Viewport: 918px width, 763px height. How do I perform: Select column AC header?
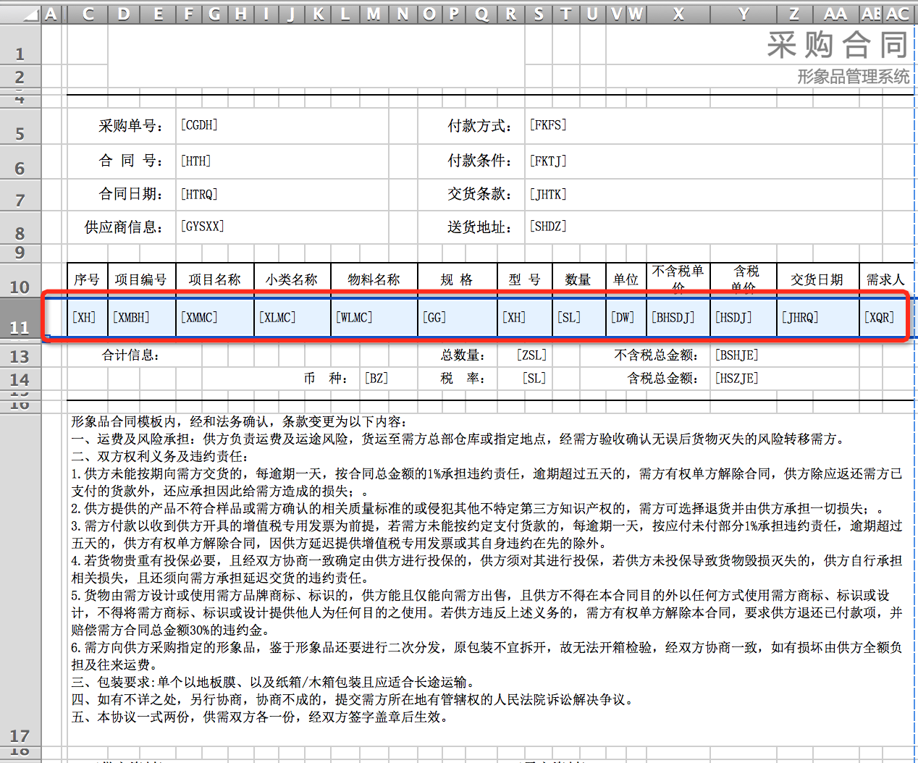[x=898, y=14]
